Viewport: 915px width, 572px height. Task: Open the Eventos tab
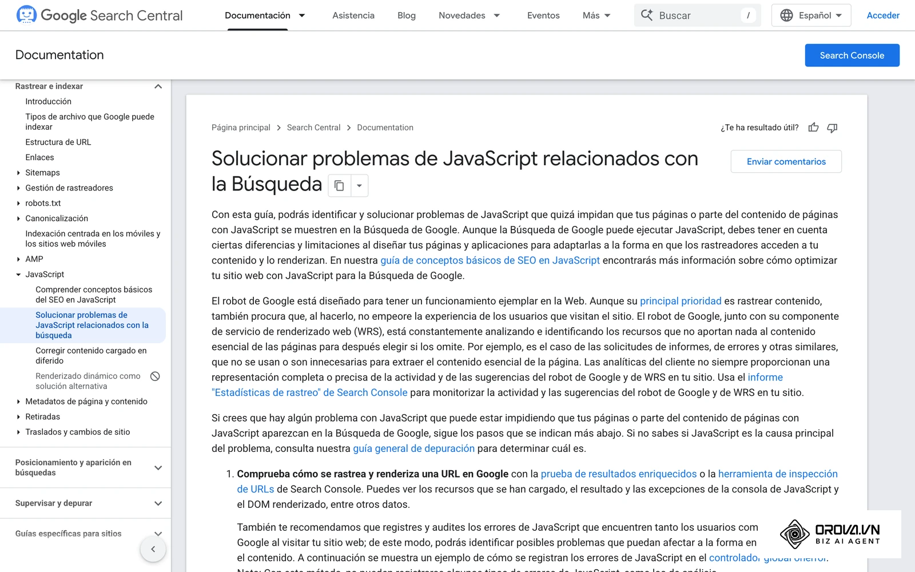[x=543, y=15]
